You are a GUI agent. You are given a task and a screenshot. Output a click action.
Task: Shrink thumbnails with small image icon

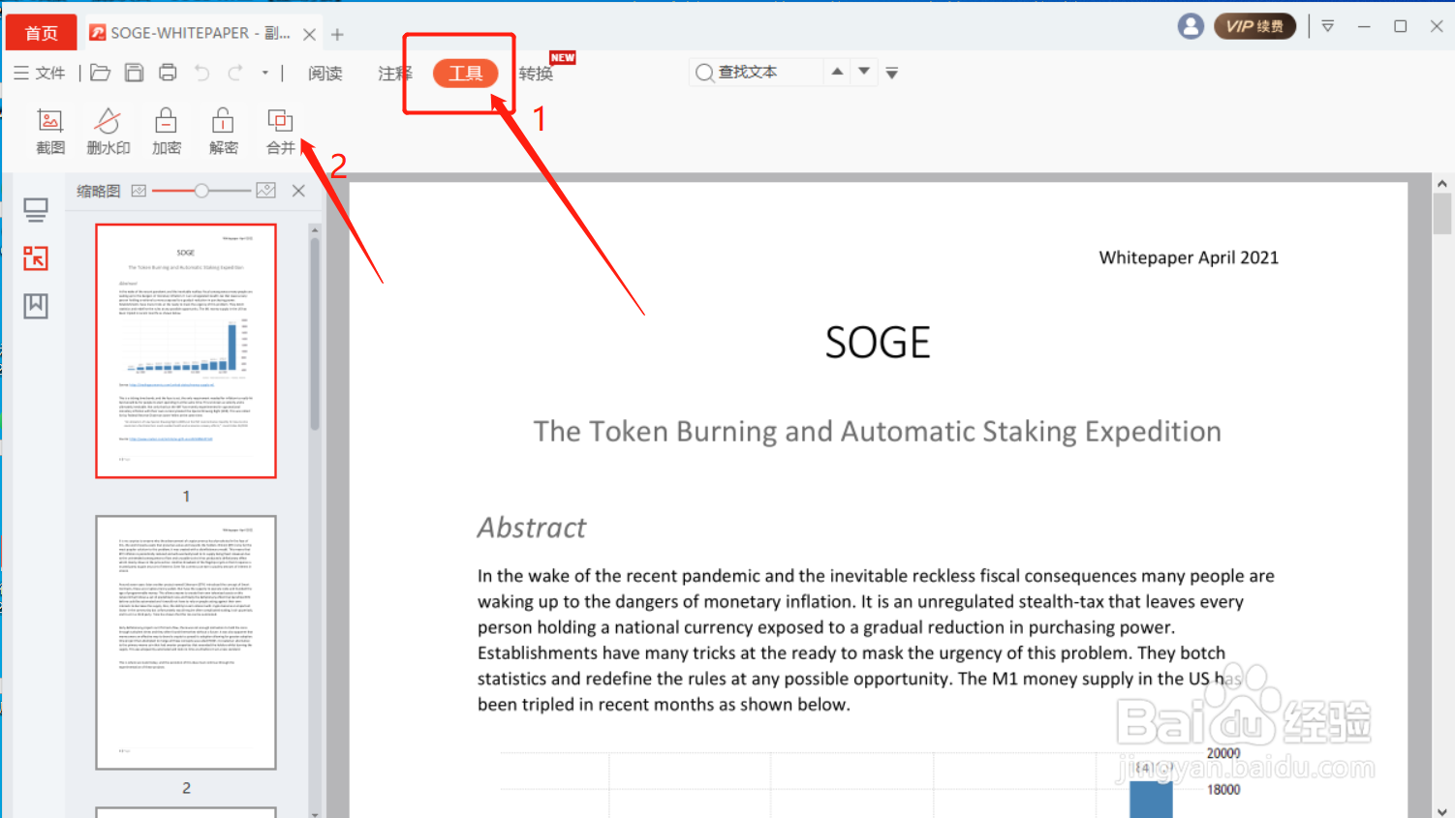click(x=139, y=191)
